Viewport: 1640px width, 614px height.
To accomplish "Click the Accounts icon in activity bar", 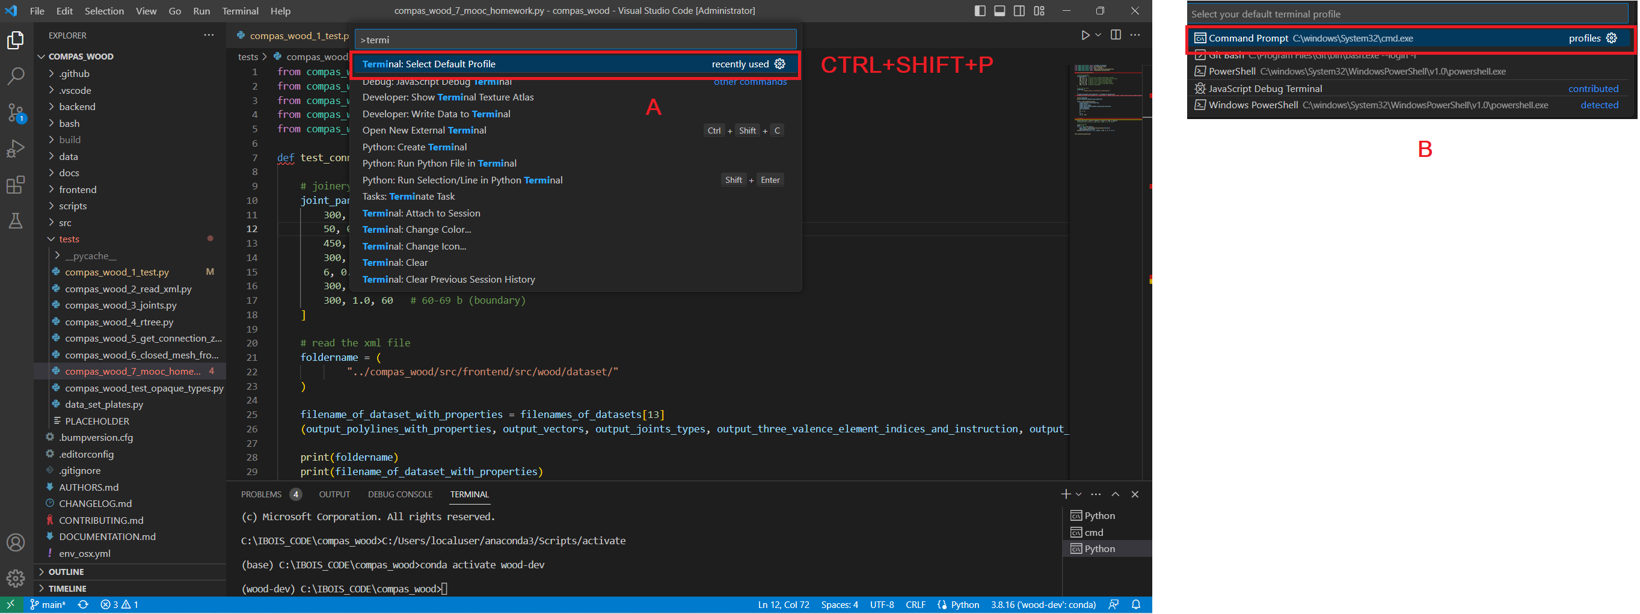I will [15, 542].
